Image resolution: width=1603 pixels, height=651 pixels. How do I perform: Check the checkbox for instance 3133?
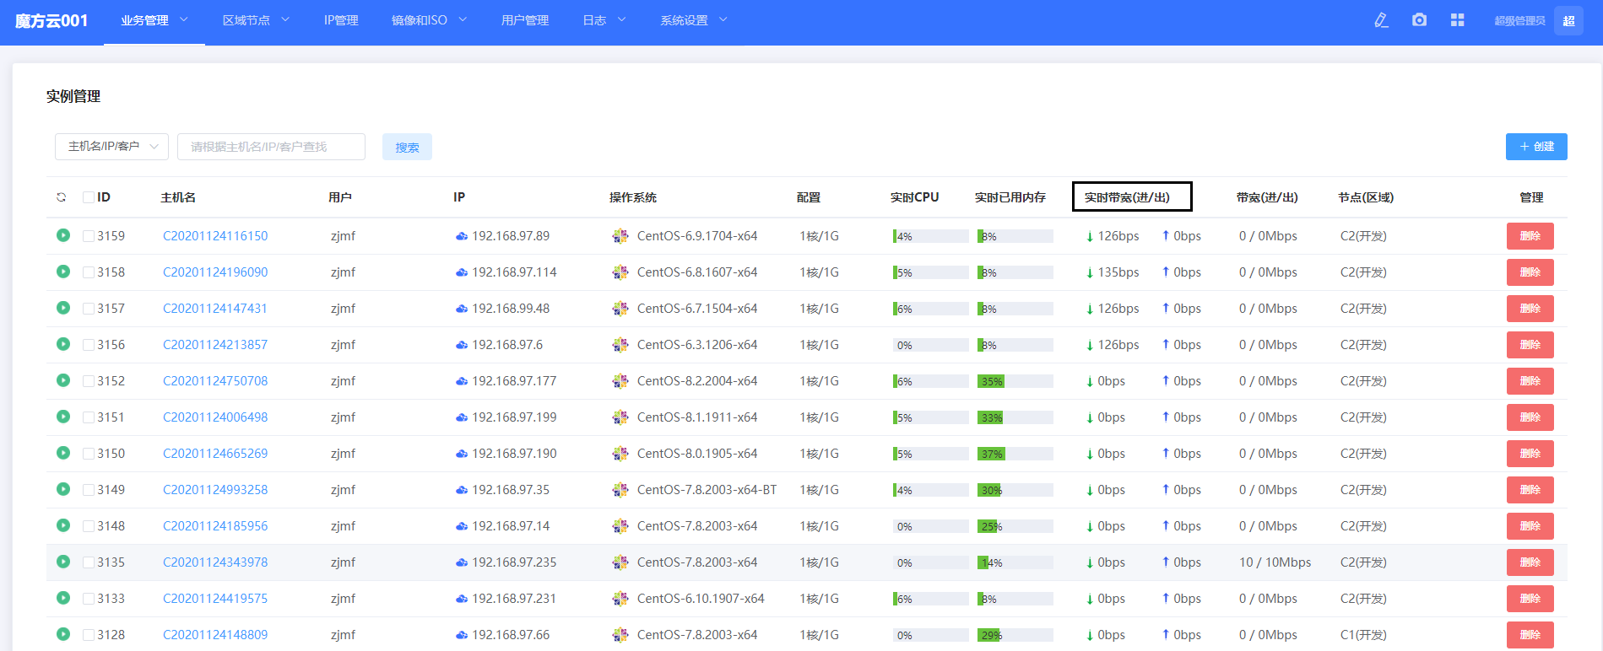(x=89, y=599)
